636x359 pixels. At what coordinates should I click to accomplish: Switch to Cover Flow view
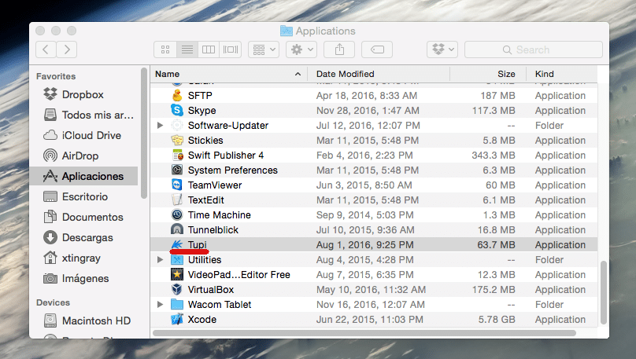[x=230, y=49]
